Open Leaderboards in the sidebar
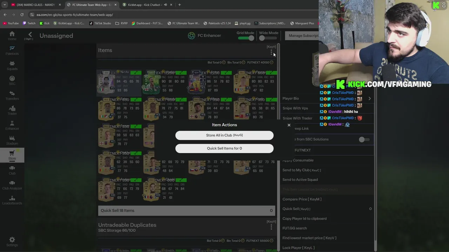Image resolution: width=449 pixels, height=252 pixels. (12, 200)
